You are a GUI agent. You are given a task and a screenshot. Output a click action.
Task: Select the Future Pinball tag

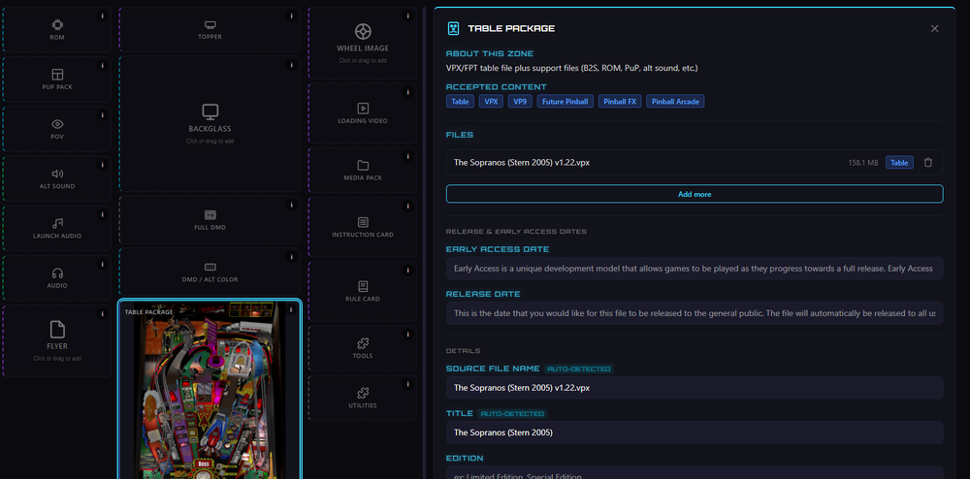(x=566, y=102)
